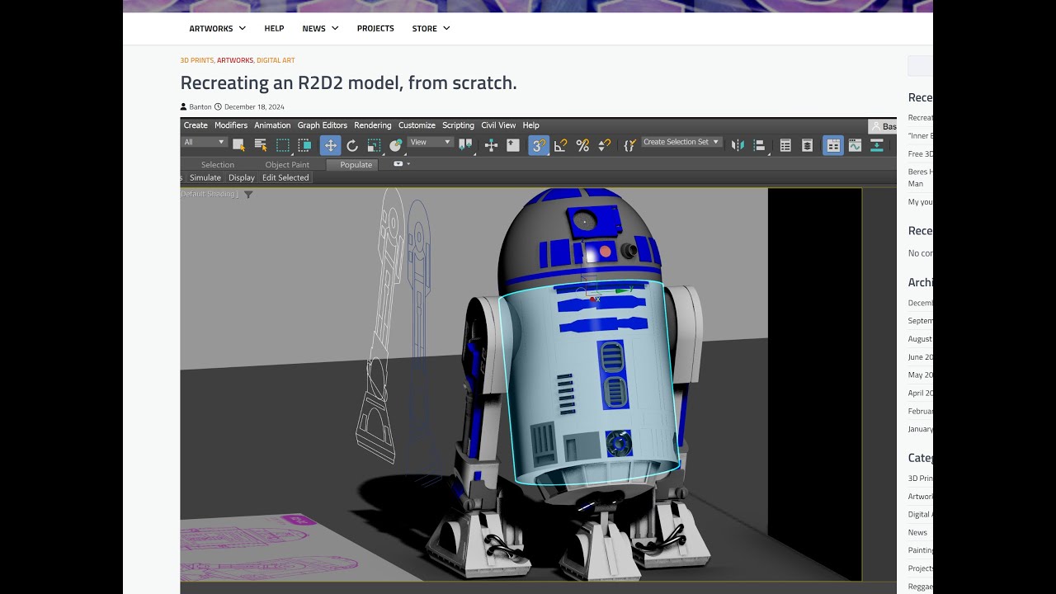Image resolution: width=1056 pixels, height=594 pixels.
Task: Open Edit Named Selection Sets icon
Action: click(629, 145)
